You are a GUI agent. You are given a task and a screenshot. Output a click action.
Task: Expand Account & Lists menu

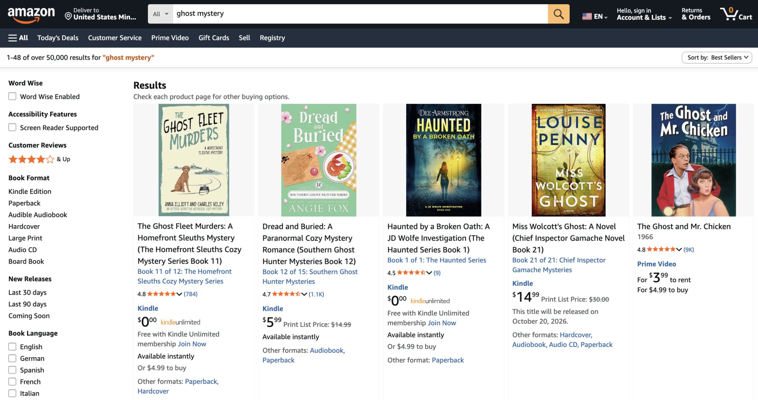[644, 14]
